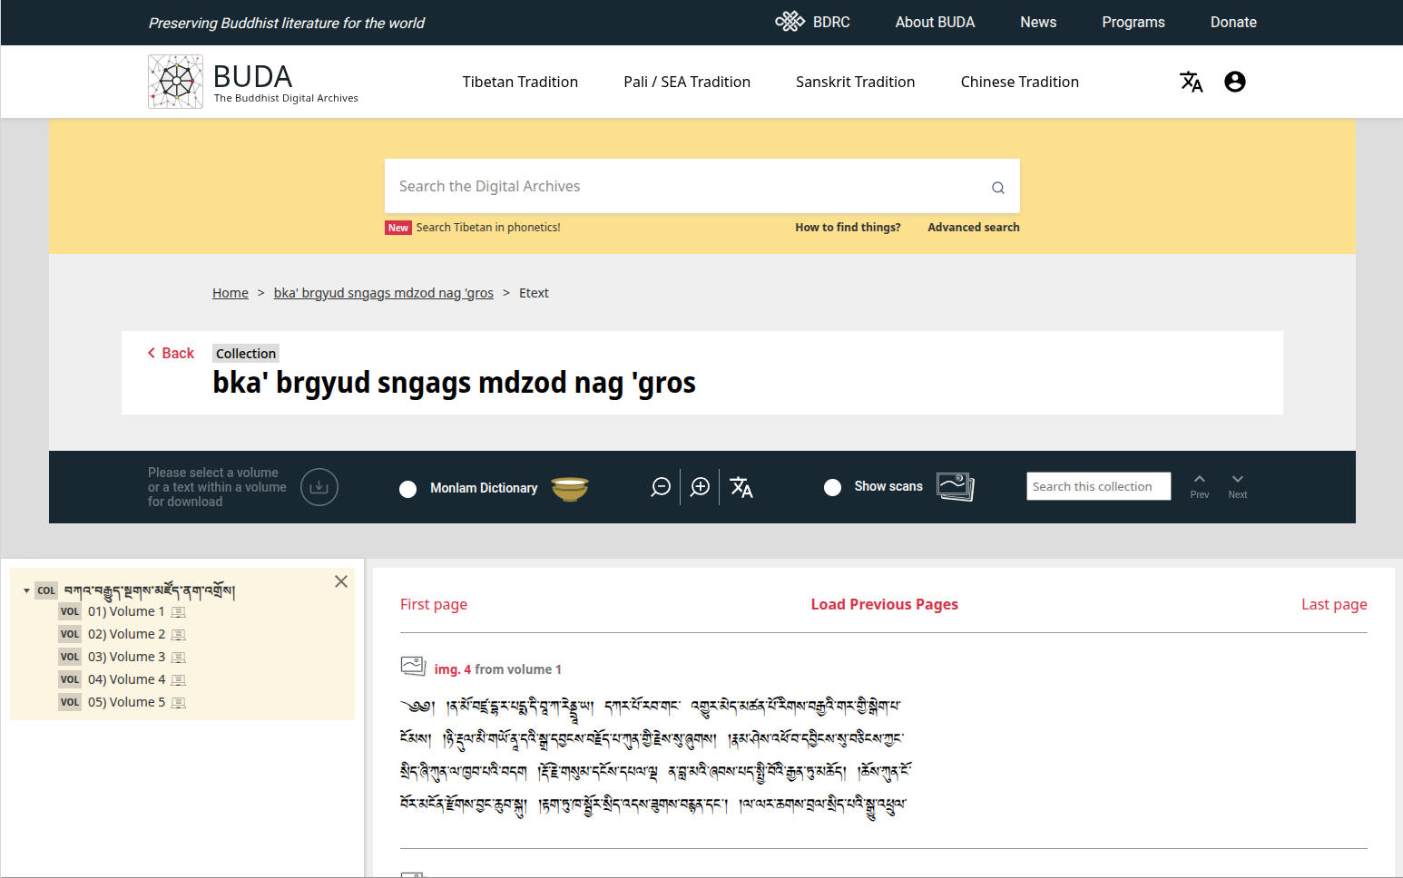
Task: Click the zoom in magnifier icon
Action: 699,487
